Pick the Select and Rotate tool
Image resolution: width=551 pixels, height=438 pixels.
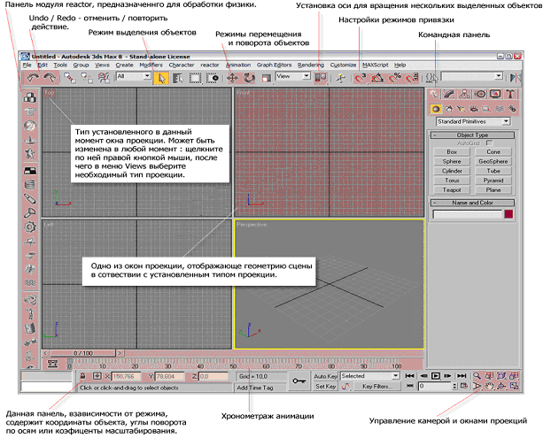[x=249, y=78]
